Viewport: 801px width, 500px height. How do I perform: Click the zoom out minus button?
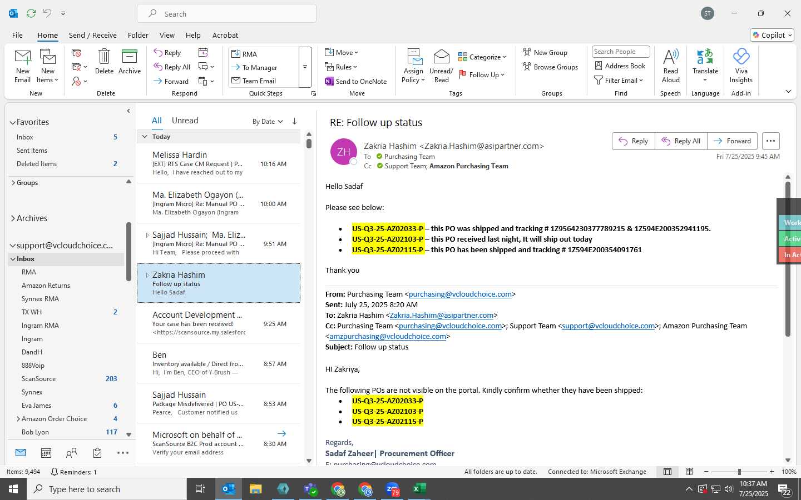tap(706, 472)
